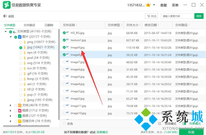Click the image11.jpg file thumbnail icon
The width and height of the screenshot is (206, 135).
click(67, 106)
